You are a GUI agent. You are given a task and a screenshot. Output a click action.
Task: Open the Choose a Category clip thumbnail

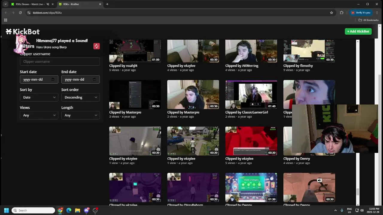point(251,188)
